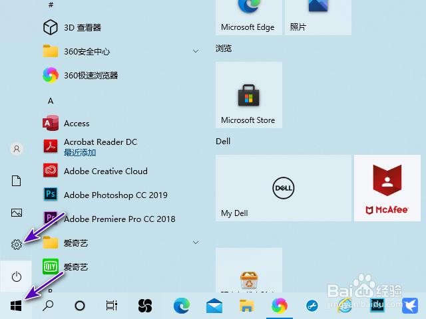Open the user account icon
This screenshot has width=426, height=319.
tap(17, 149)
